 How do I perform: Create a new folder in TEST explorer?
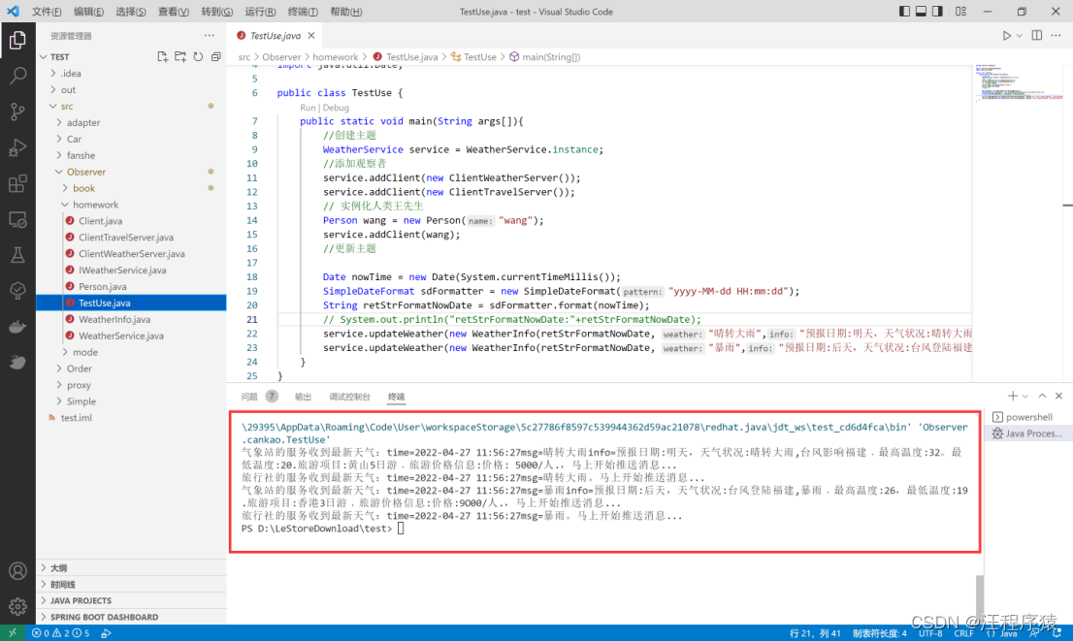coord(180,57)
